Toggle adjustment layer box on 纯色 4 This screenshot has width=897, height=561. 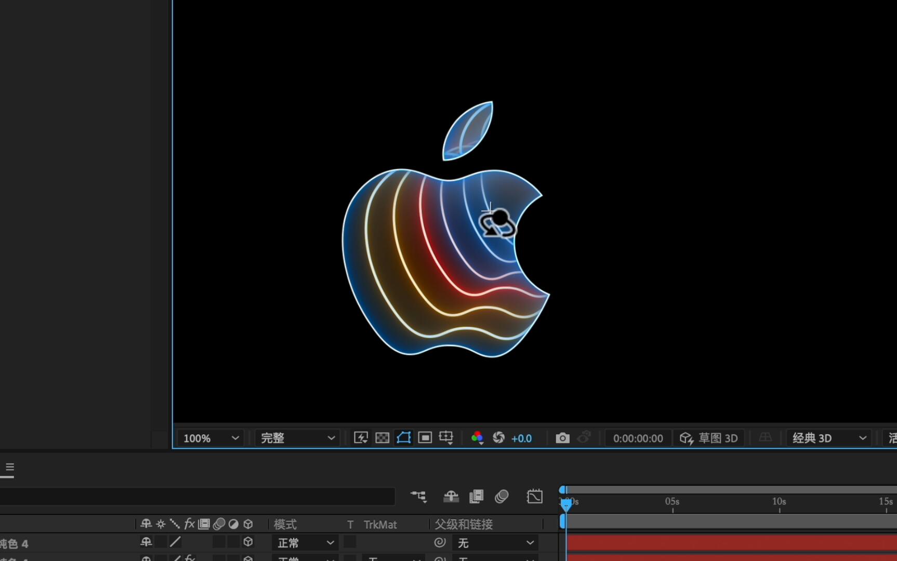click(233, 542)
